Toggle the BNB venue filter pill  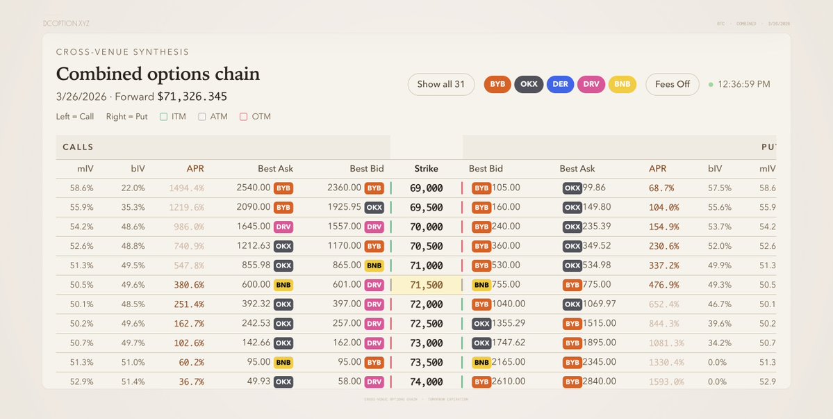point(622,85)
